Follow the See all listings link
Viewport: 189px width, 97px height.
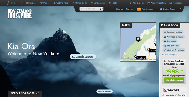coord(169,55)
